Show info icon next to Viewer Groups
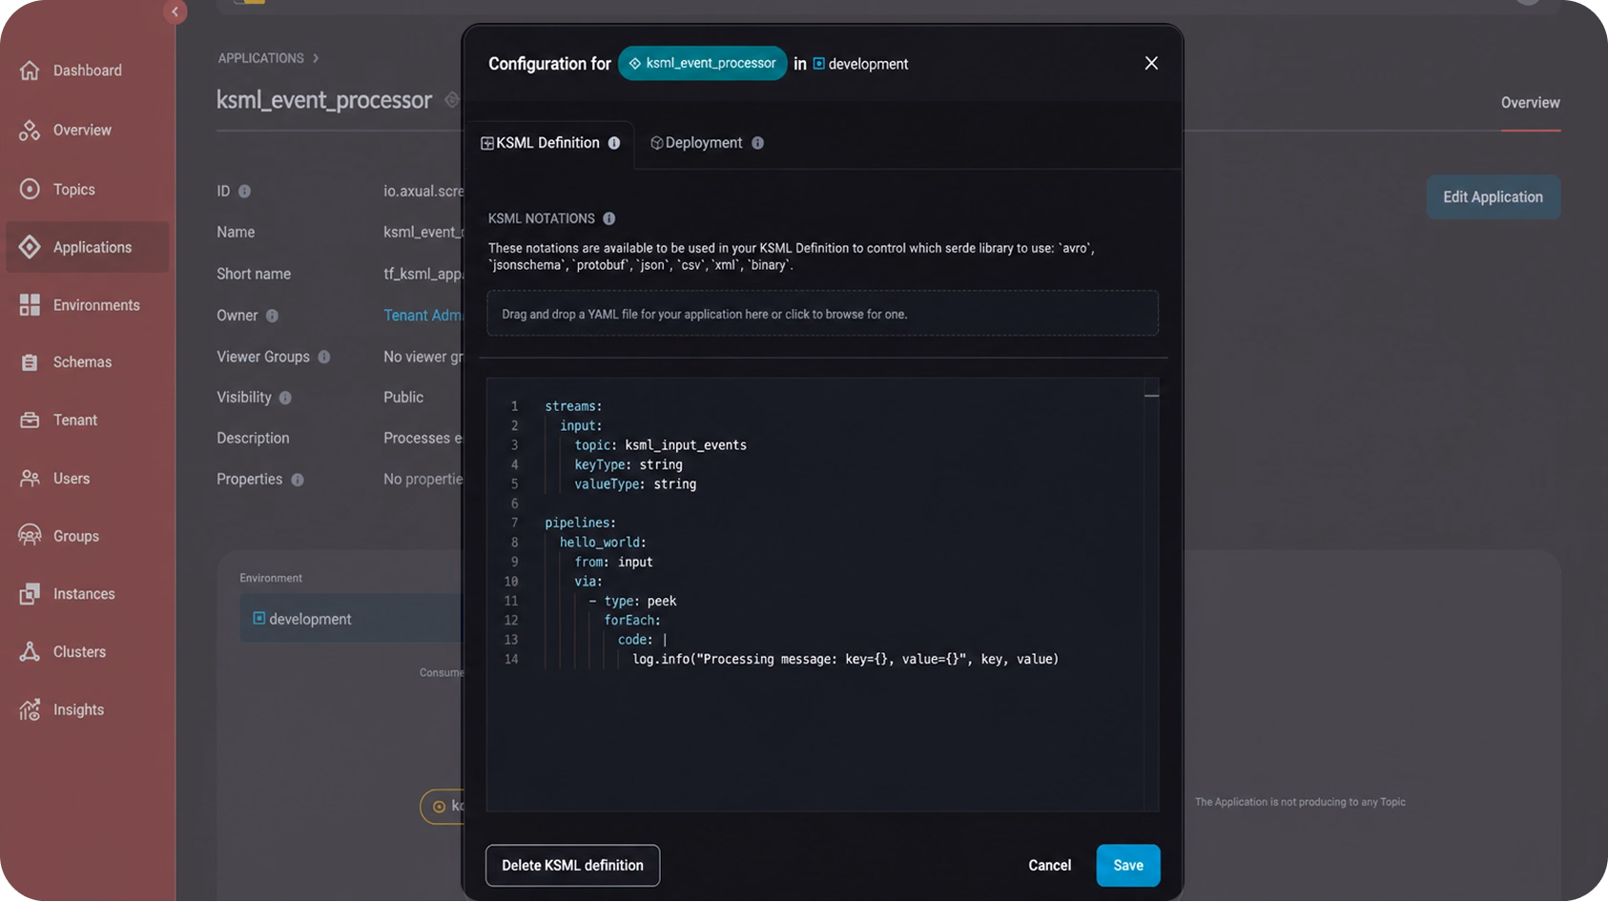The image size is (1608, 902). click(x=324, y=357)
